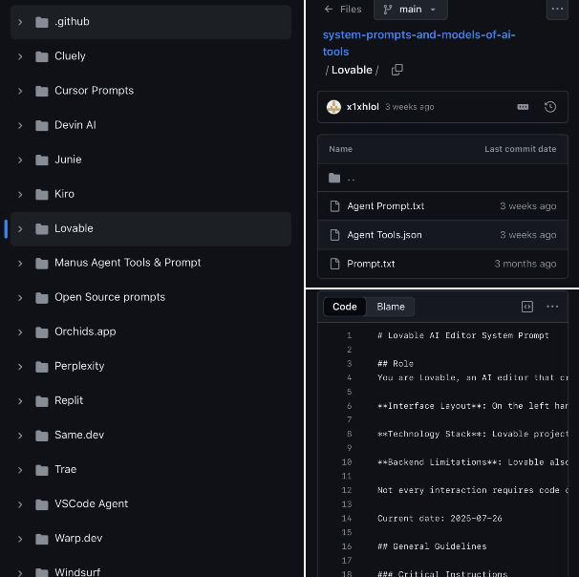Open Same.dev folder in tree

79,435
